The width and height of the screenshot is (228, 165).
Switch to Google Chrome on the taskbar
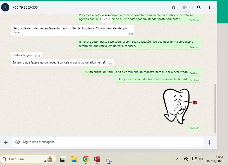pyautogui.click(x=86, y=159)
